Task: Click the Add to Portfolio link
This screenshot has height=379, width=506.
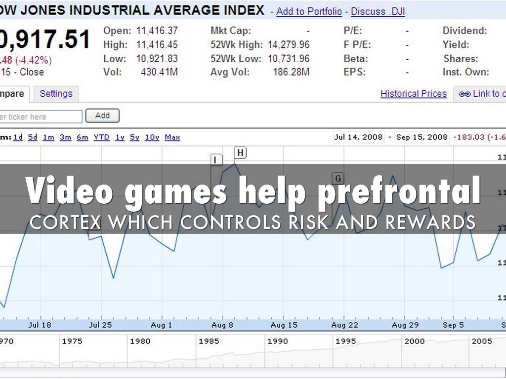Action: tap(309, 11)
